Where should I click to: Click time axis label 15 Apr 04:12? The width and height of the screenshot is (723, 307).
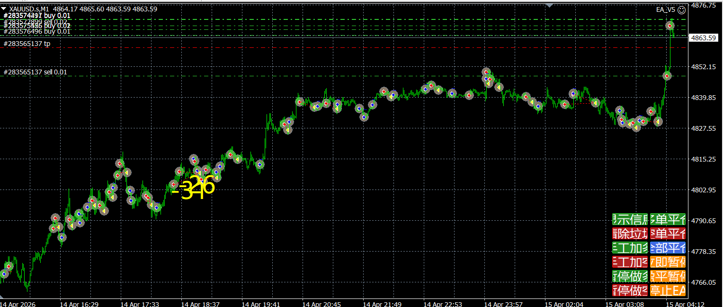coord(685,304)
